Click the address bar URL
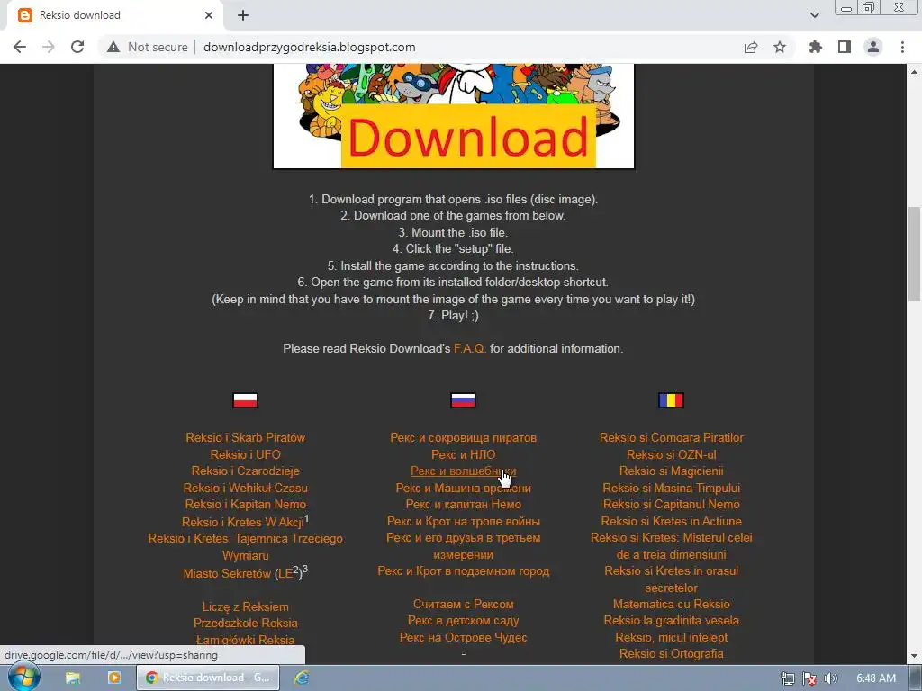The height and width of the screenshot is (691, 922). click(310, 47)
